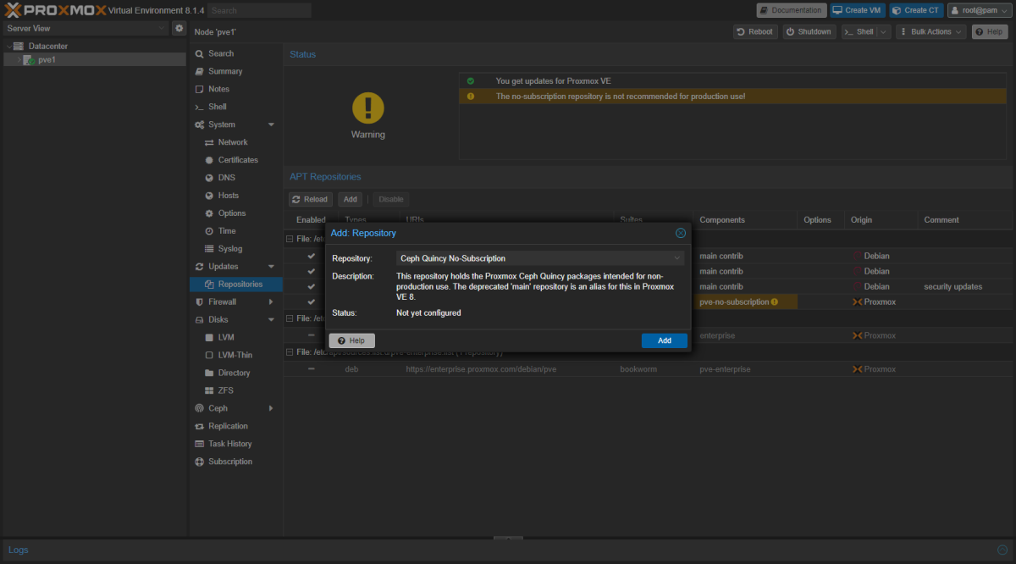Viewport: 1016px width, 564px height.
Task: Click Add in the repository dialog
Action: point(665,340)
